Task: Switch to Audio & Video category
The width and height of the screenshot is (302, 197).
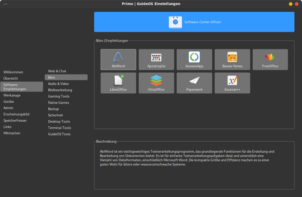Action: [x=58, y=84]
